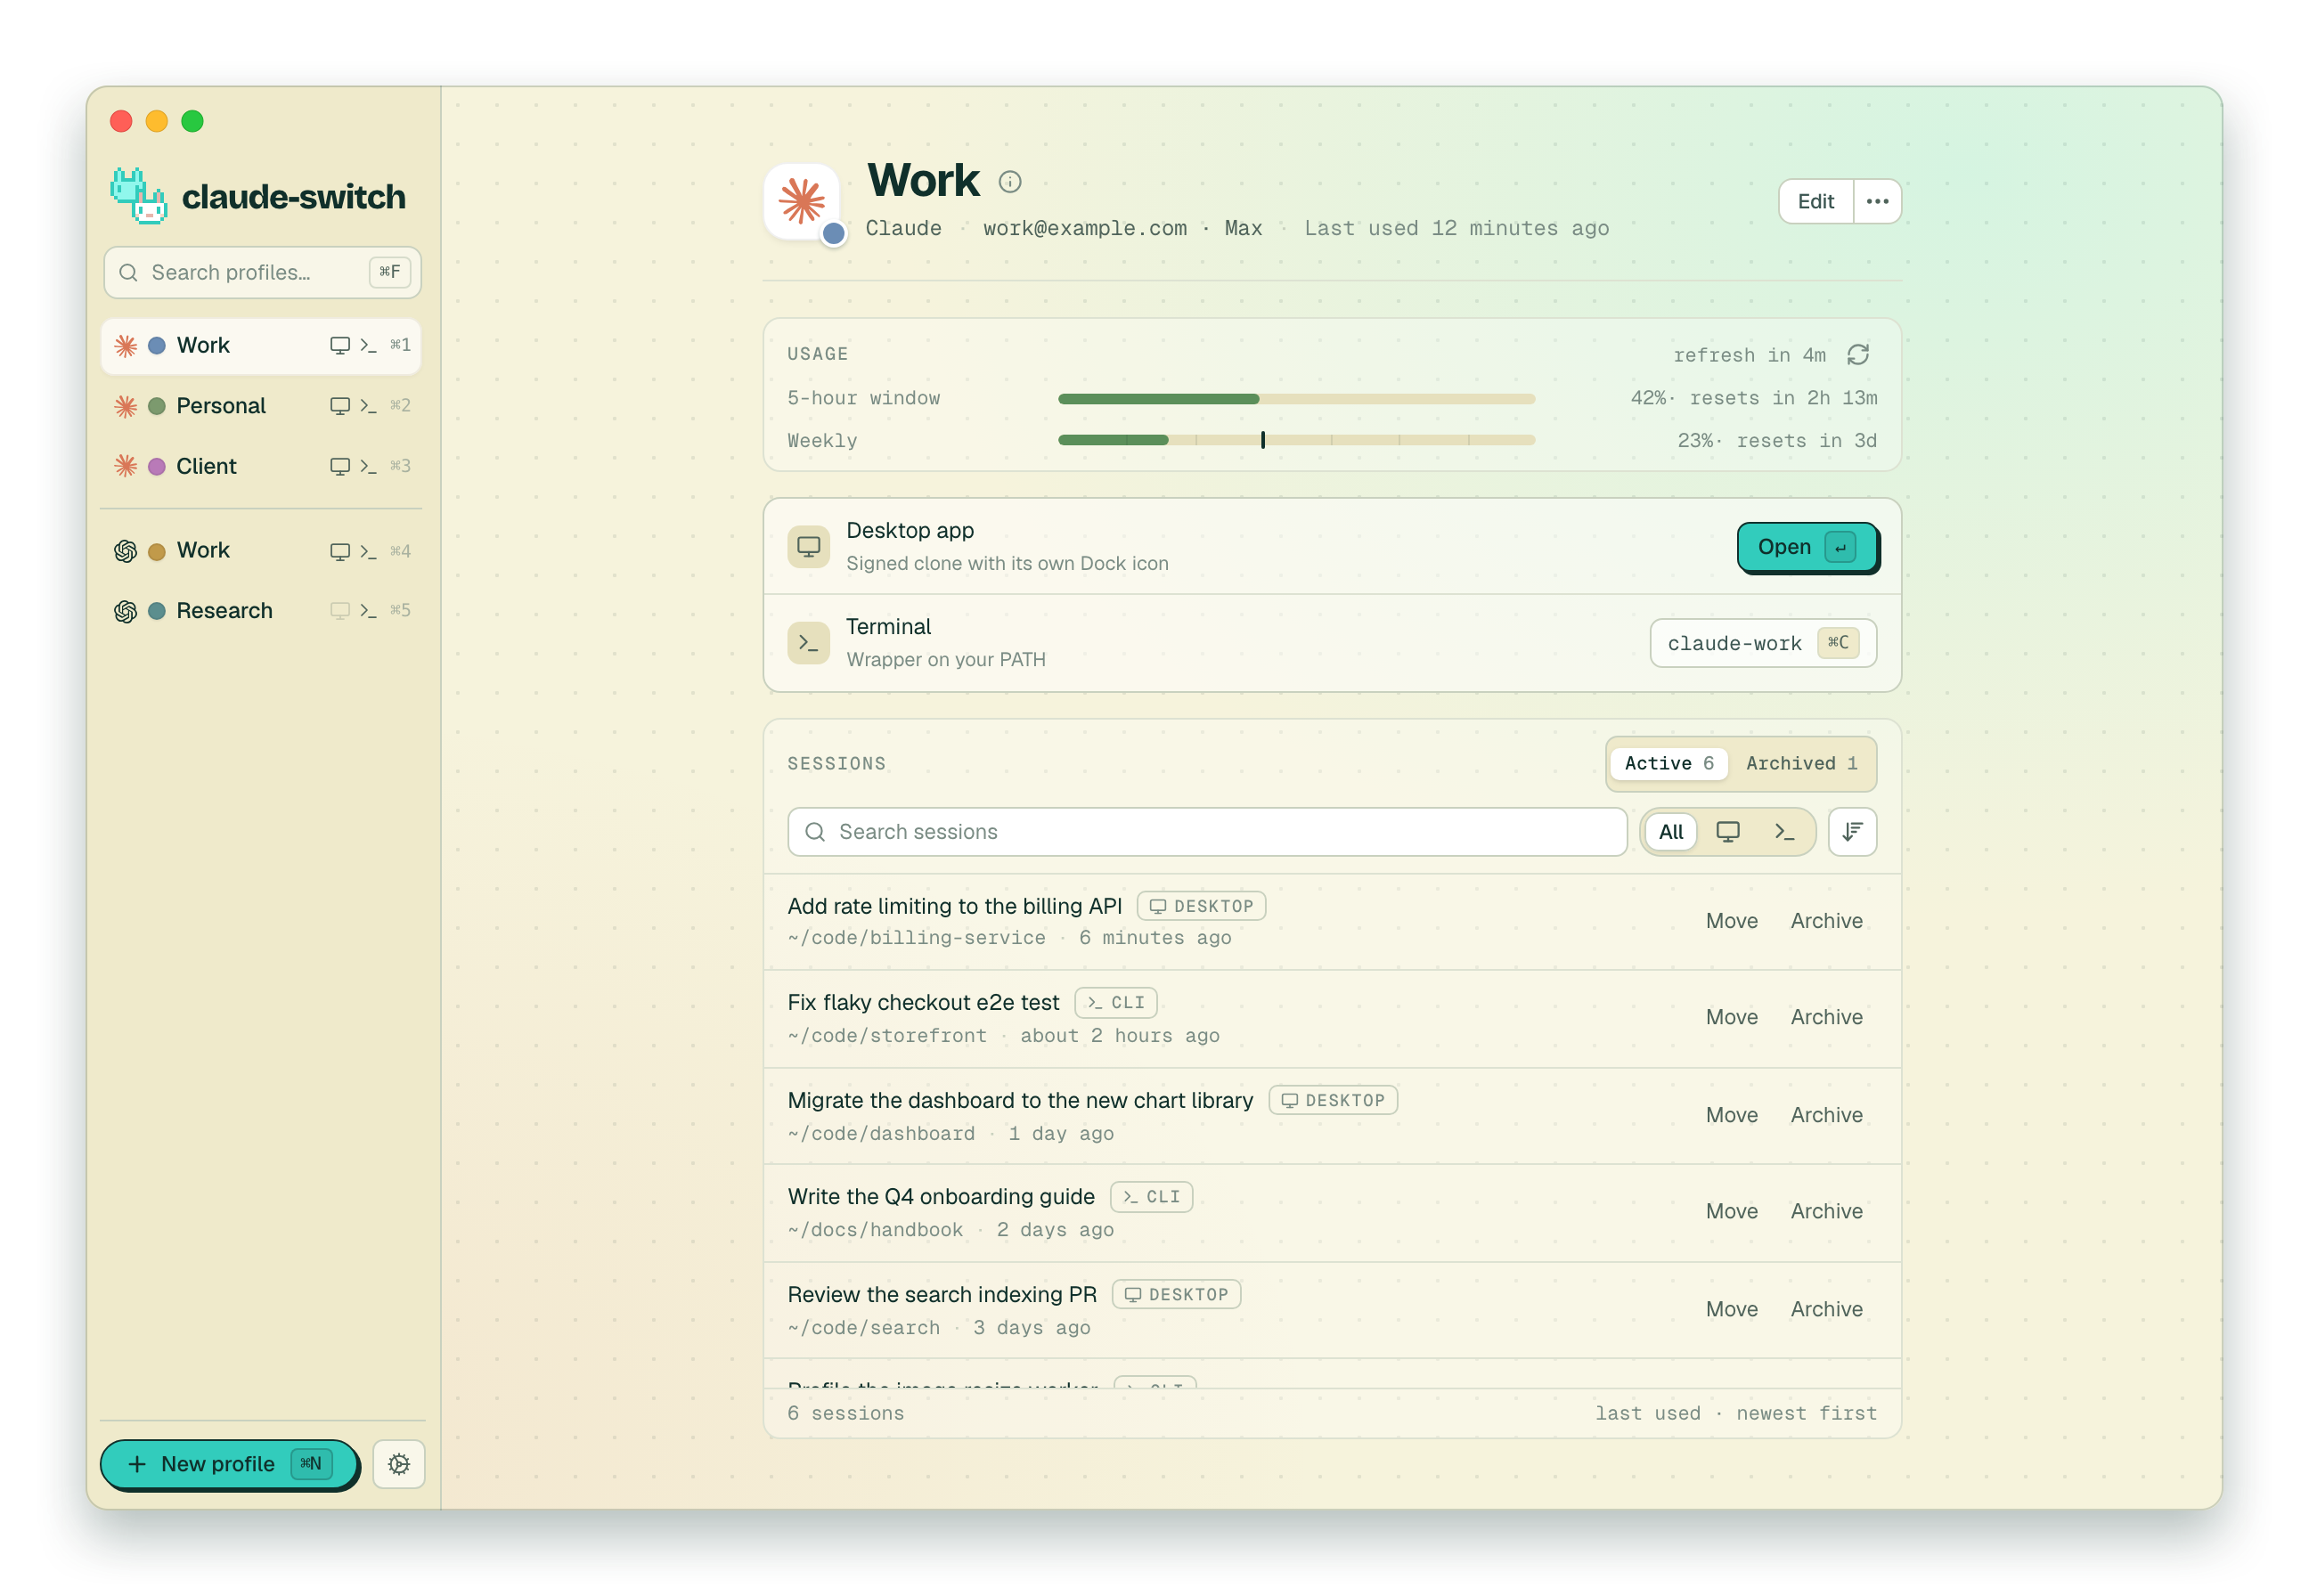Click the Weekly usage progress bar
Image resolution: width=2309 pixels, height=1596 pixels.
tap(1296, 440)
